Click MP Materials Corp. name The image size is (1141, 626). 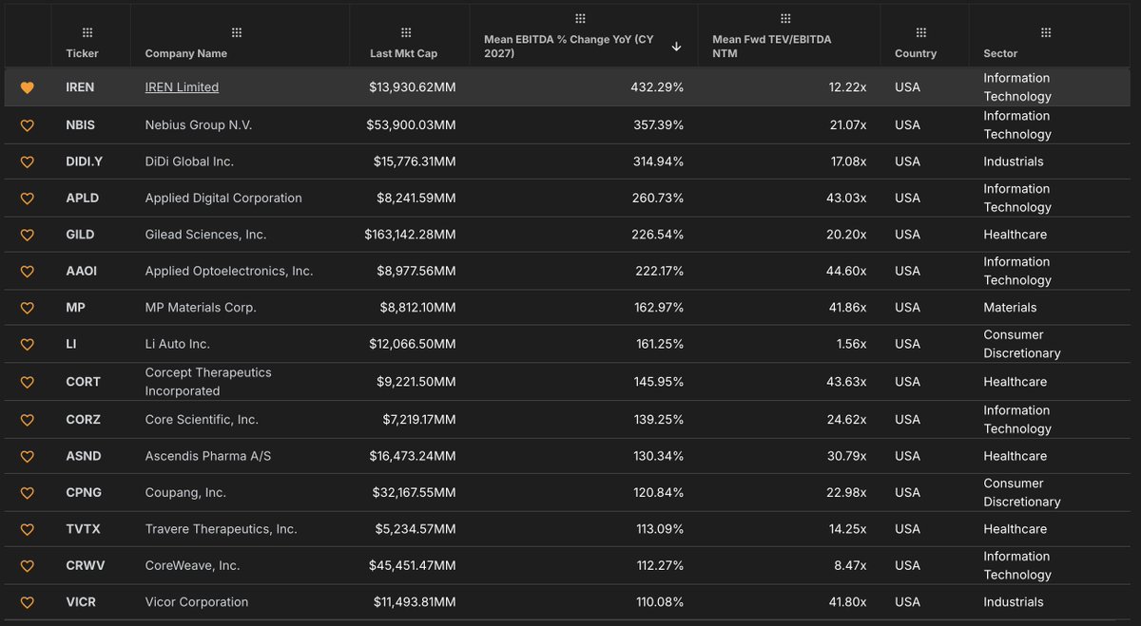(x=201, y=308)
